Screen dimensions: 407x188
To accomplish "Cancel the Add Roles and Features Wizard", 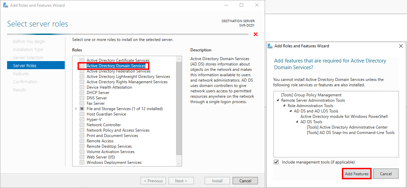I will 245,181.
